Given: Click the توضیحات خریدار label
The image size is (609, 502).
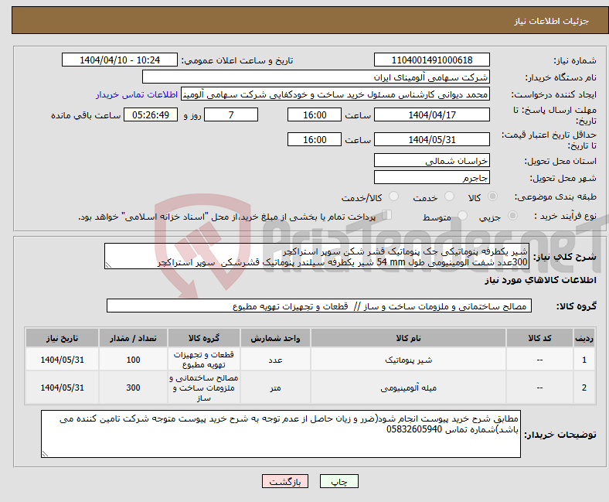Looking at the screenshot, I should pos(560,435).
